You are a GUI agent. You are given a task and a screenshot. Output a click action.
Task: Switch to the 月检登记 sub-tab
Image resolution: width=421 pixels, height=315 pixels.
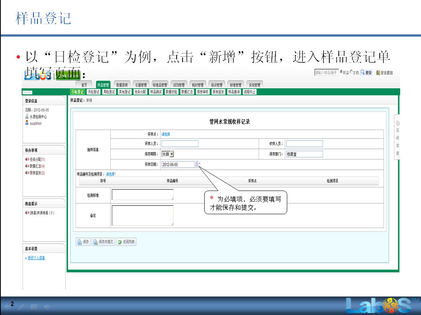point(93,92)
